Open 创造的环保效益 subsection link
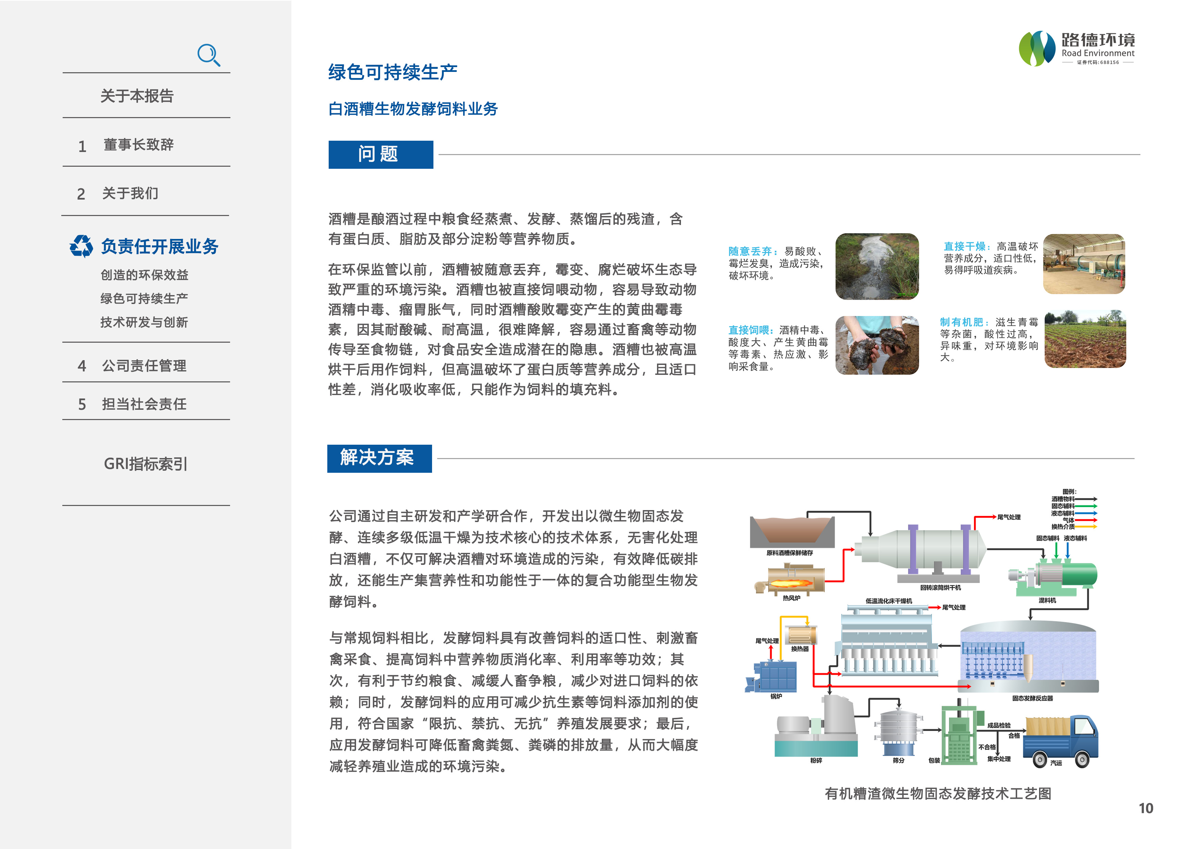This screenshot has width=1201, height=849. (144, 275)
